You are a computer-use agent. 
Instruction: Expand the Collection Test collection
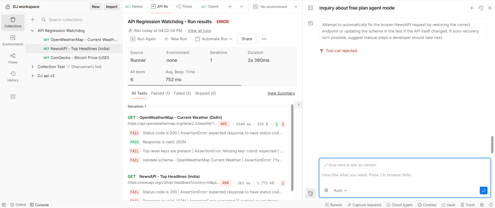[33, 67]
